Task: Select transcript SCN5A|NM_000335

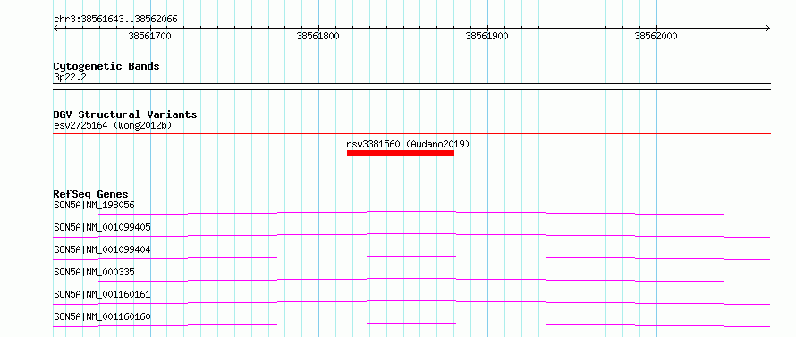Action: [x=94, y=272]
